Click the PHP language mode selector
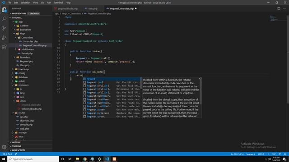Screen dimensions: 289x162 [x=274, y=154]
